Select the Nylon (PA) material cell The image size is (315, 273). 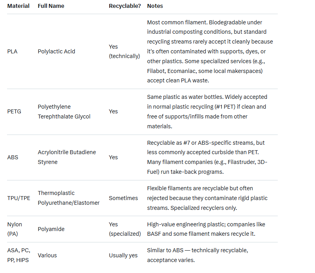[x=15, y=229]
